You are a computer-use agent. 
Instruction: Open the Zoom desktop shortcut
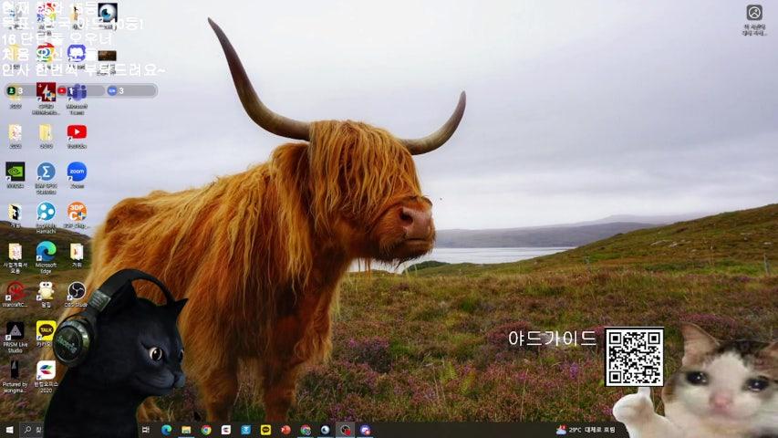click(77, 175)
